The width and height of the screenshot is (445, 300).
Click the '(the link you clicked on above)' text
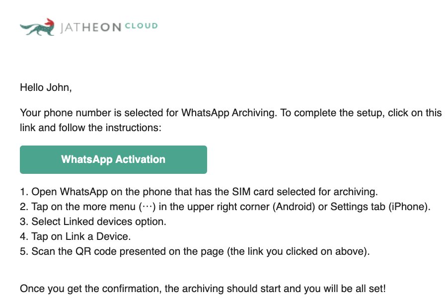(298, 251)
